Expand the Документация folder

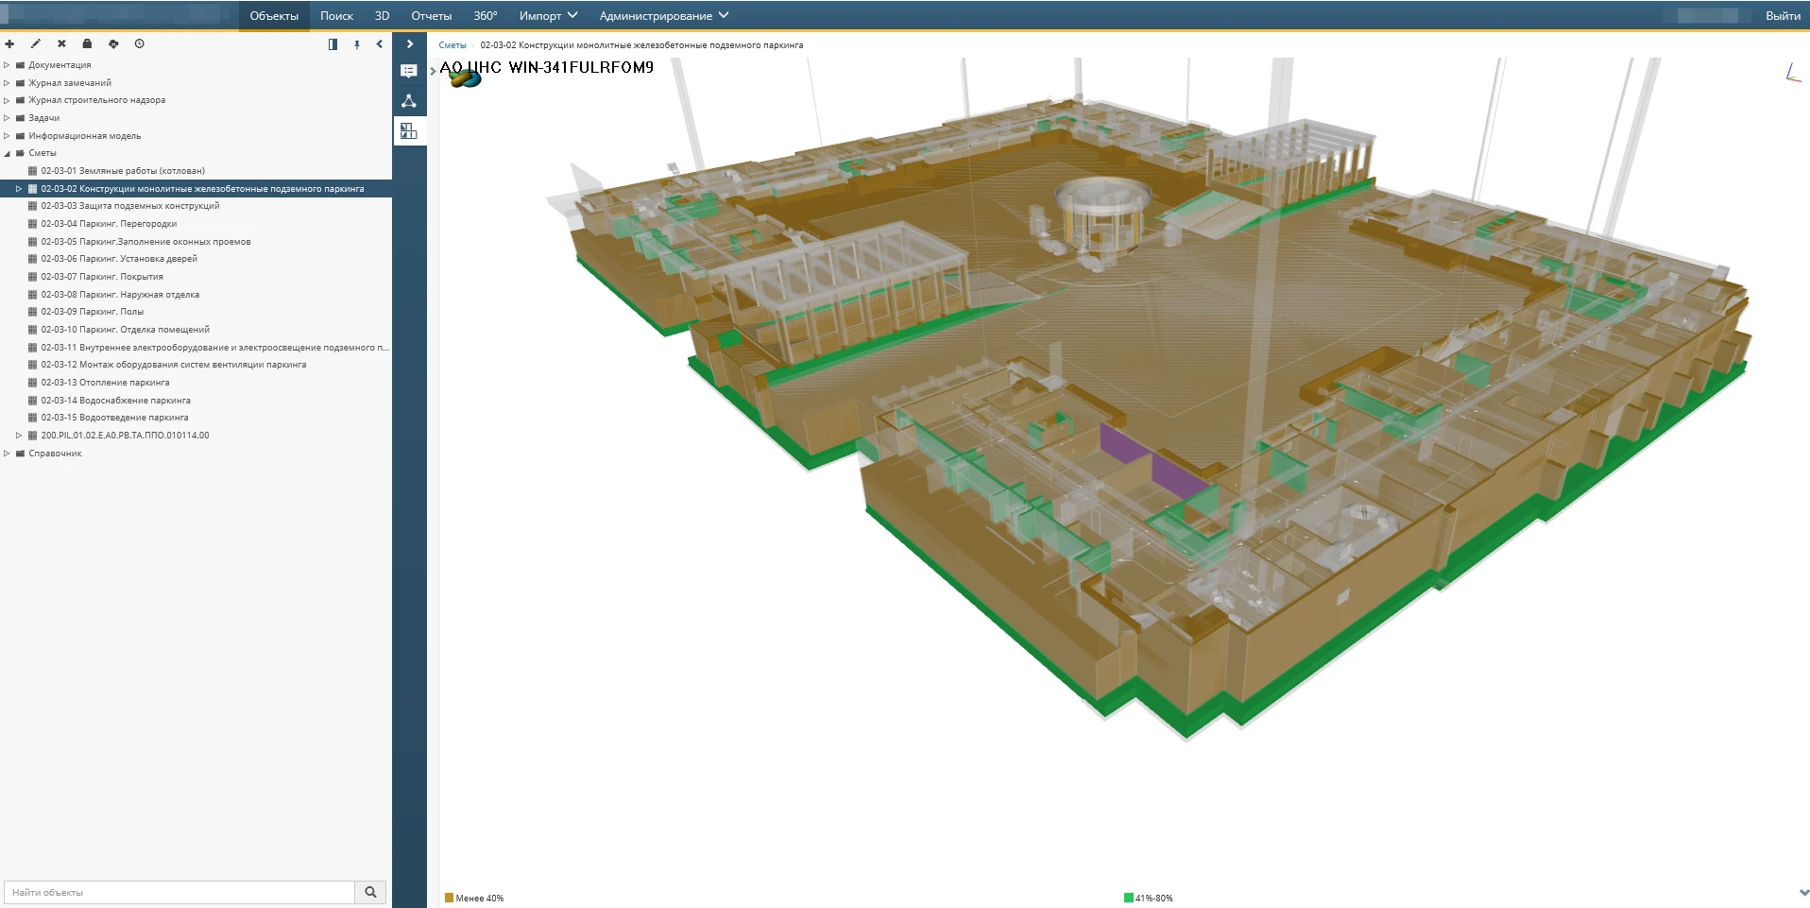click(7, 65)
